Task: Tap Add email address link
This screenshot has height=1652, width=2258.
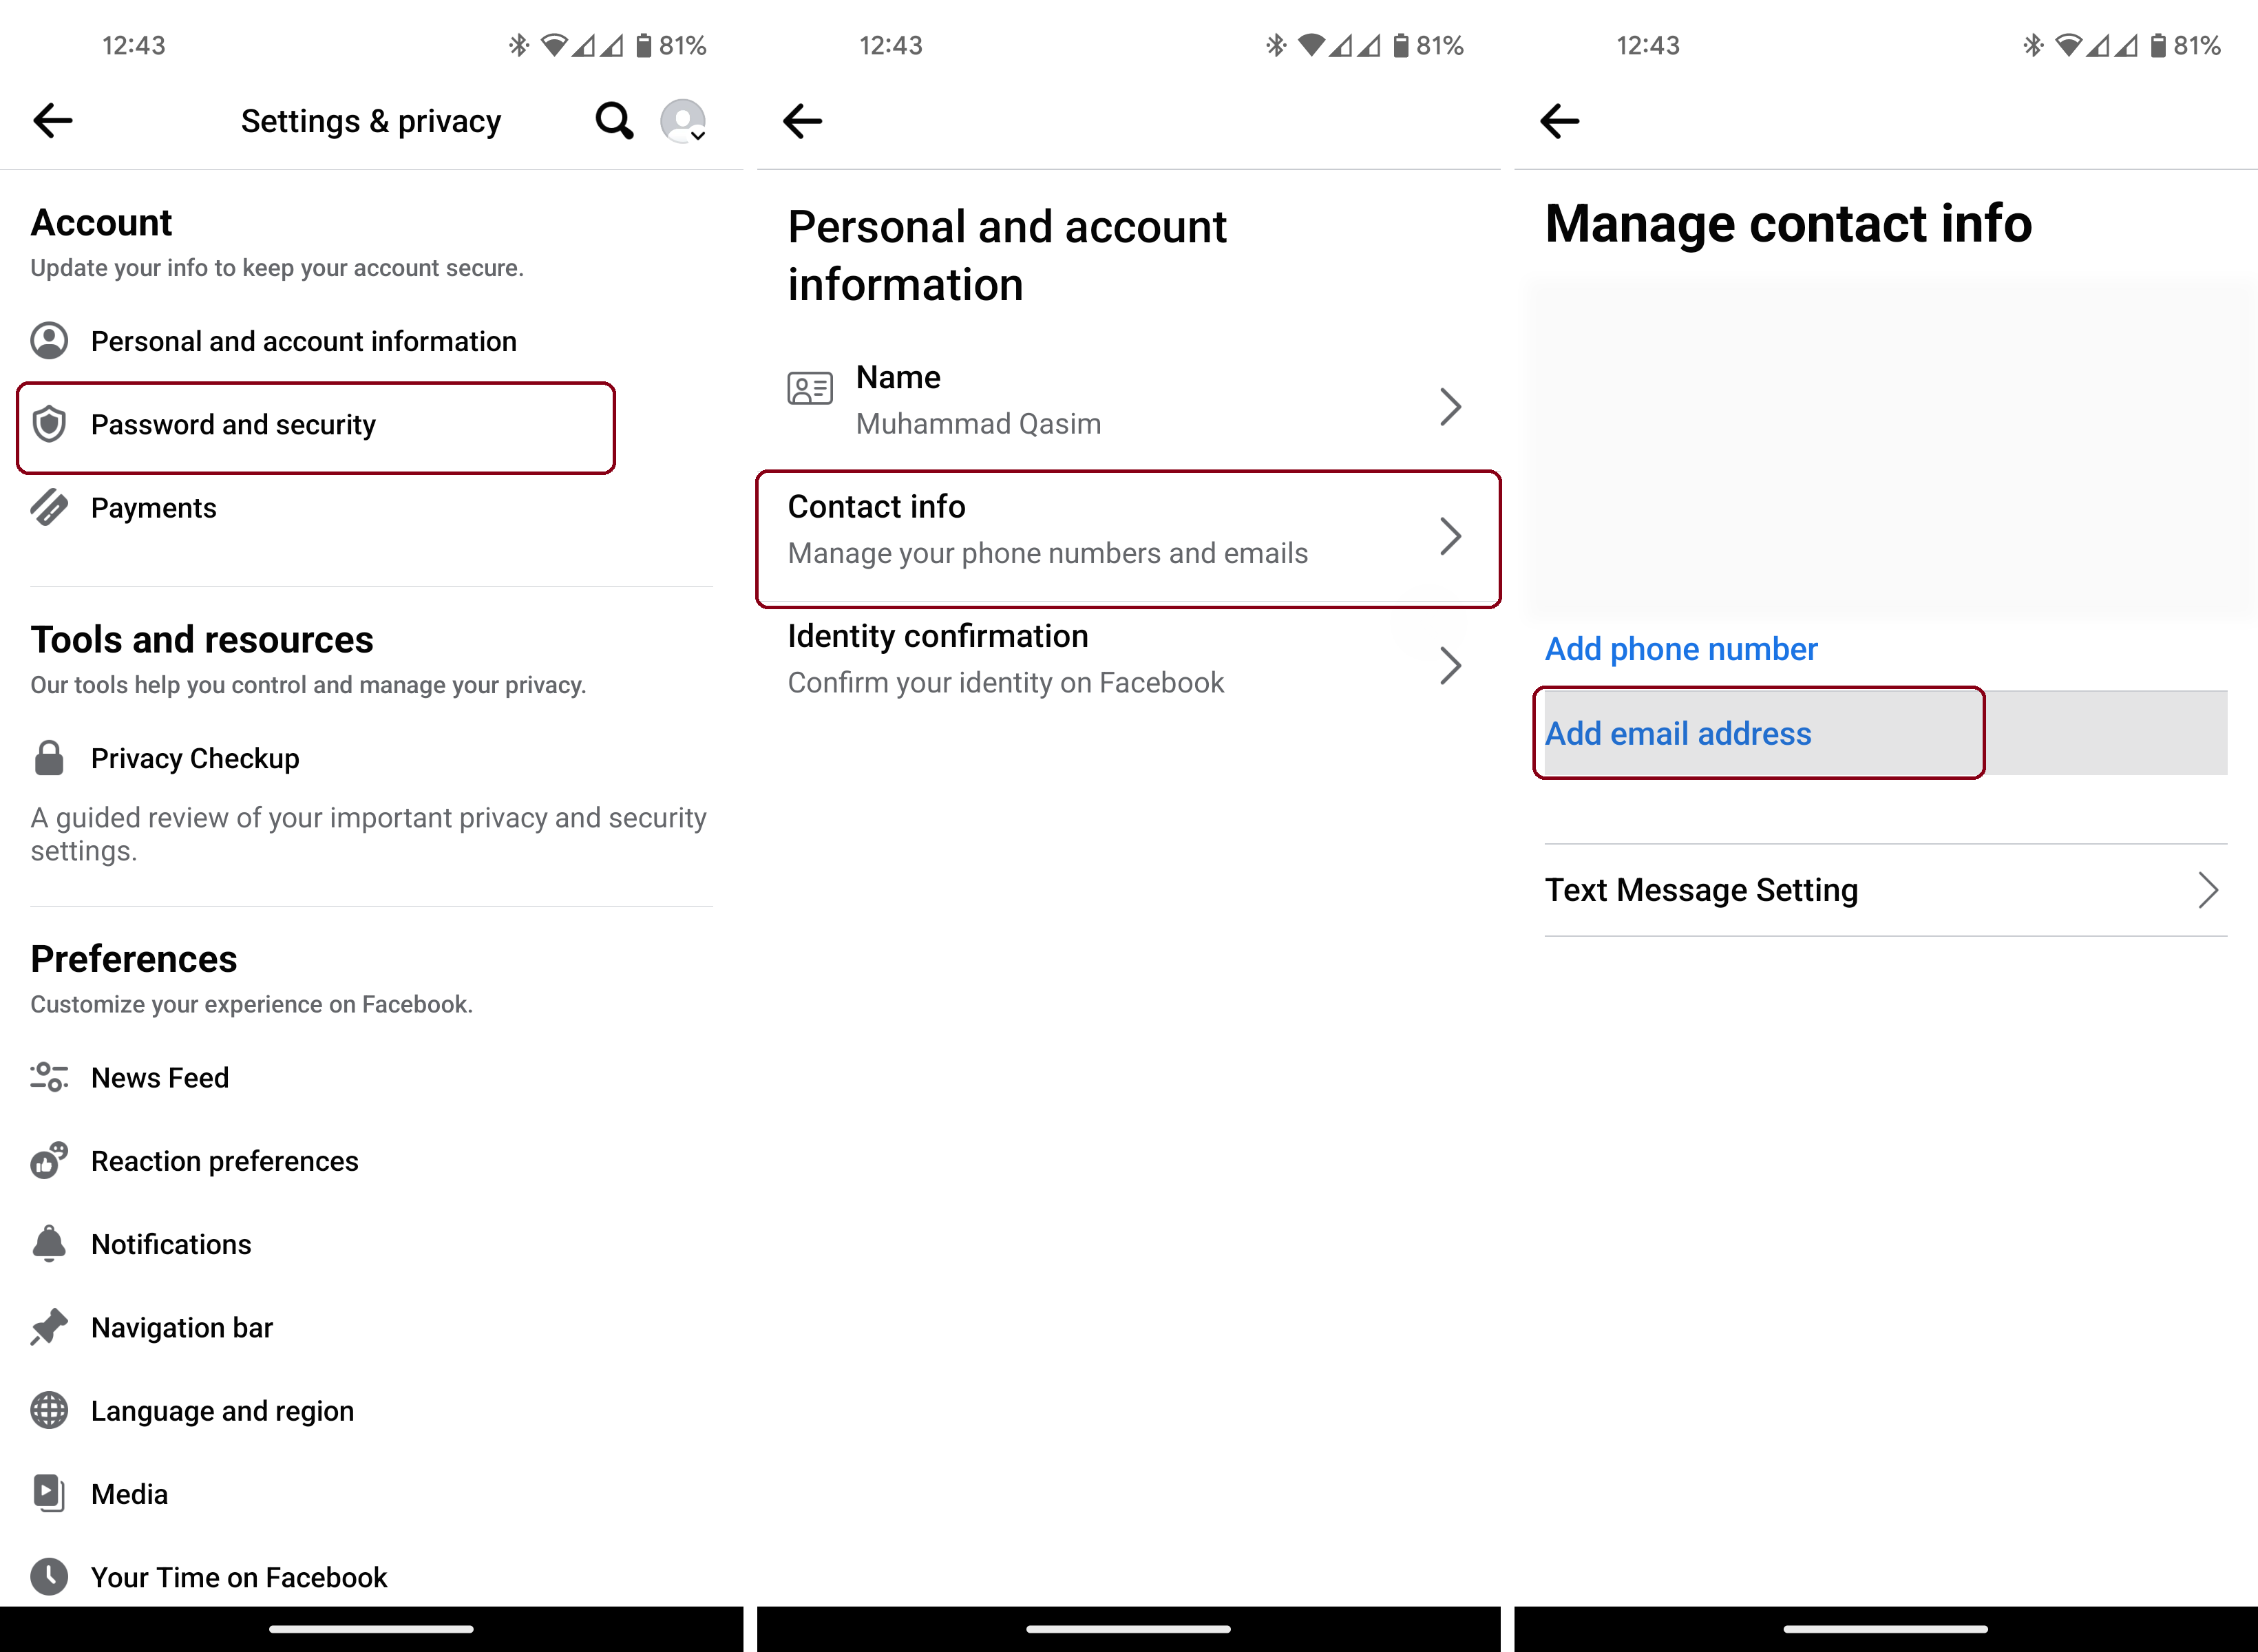Action: 1677,733
